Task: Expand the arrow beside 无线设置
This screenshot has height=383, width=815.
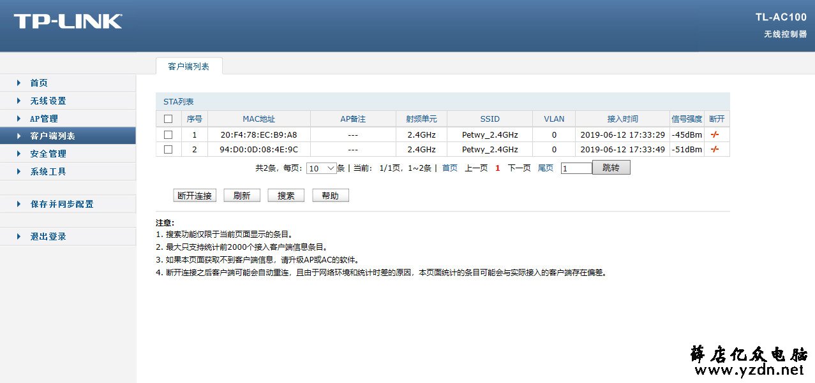Action: (x=19, y=101)
